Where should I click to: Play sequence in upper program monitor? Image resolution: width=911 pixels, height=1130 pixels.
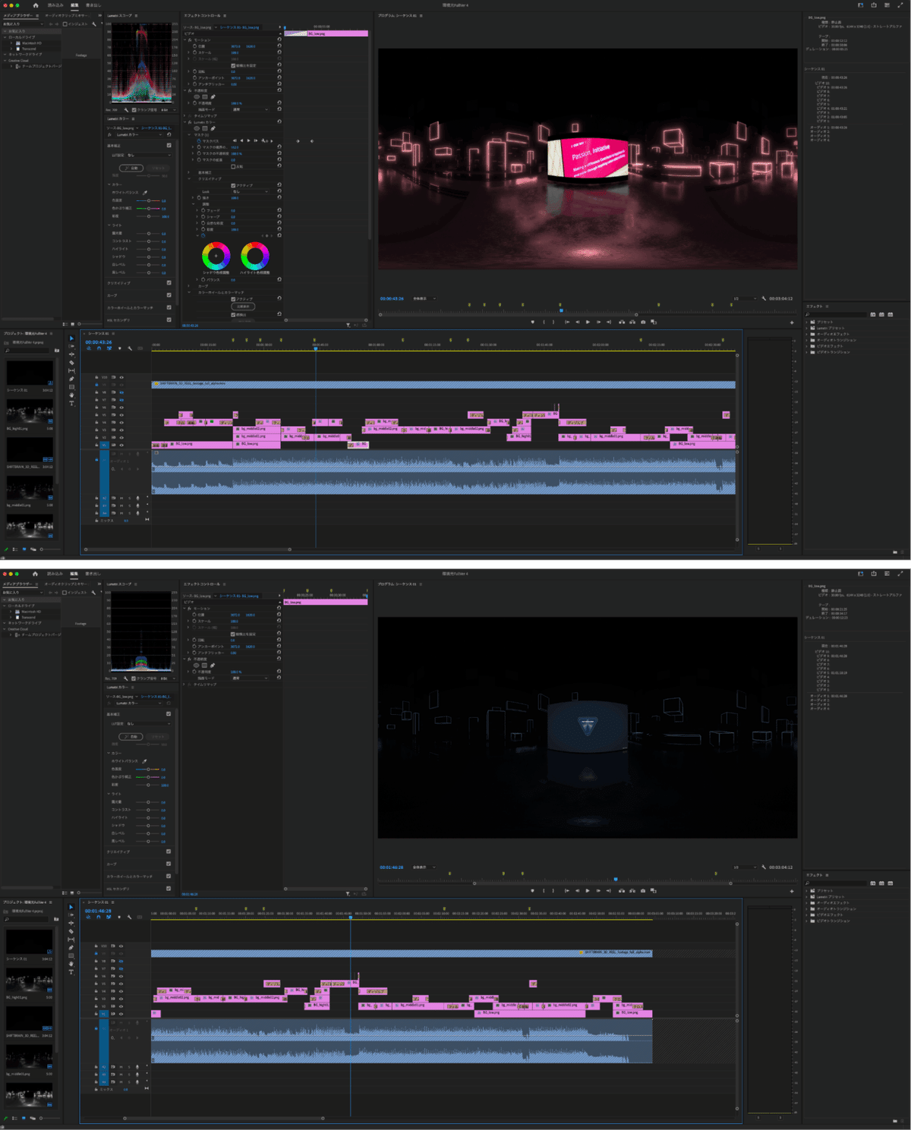588,322
